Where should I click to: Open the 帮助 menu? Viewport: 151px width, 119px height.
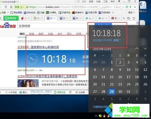[x=112, y=2]
